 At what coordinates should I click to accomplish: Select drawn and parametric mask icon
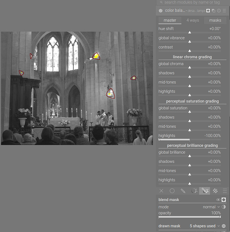click(x=205, y=191)
